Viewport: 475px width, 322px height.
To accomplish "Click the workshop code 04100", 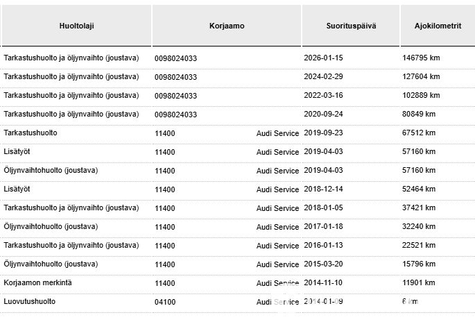I will [165, 303].
